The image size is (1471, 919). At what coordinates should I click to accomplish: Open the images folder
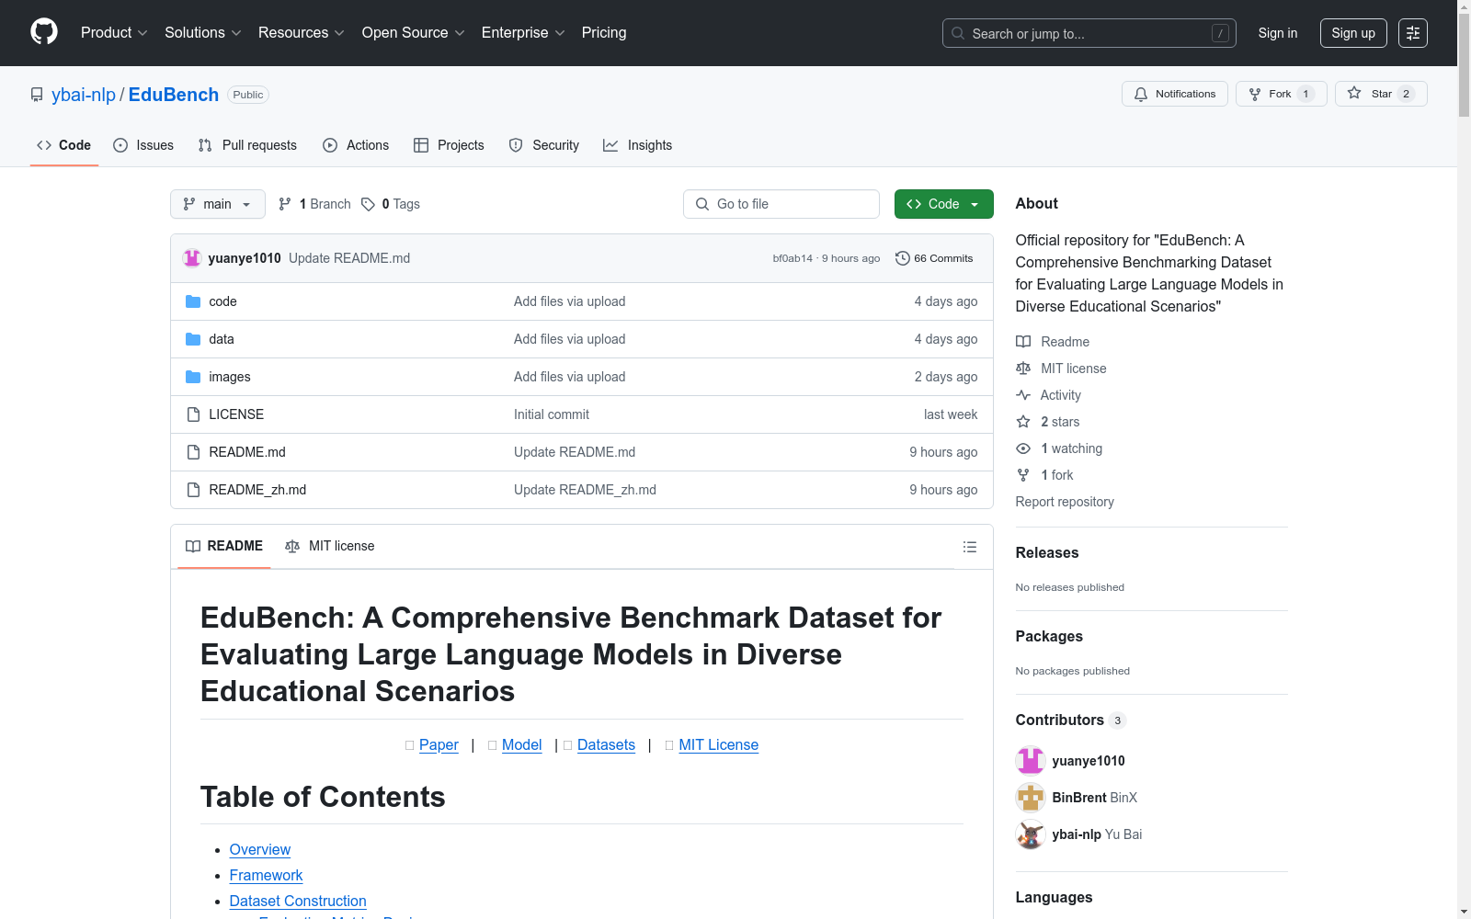[x=230, y=377]
